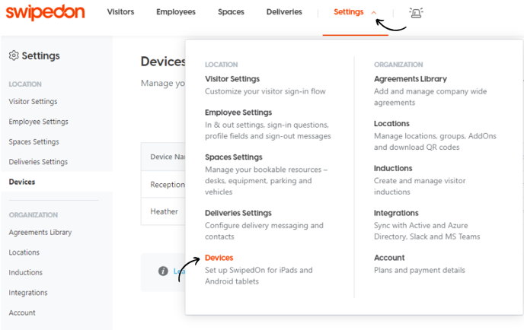Select Devices in the sidebar
524x330 pixels.
pyautogui.click(x=22, y=182)
